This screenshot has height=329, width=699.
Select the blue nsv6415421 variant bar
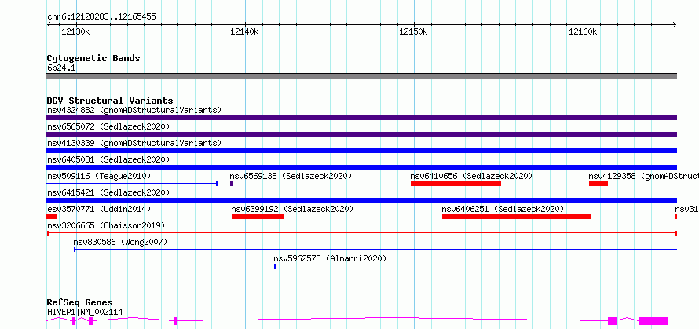pos(361,200)
